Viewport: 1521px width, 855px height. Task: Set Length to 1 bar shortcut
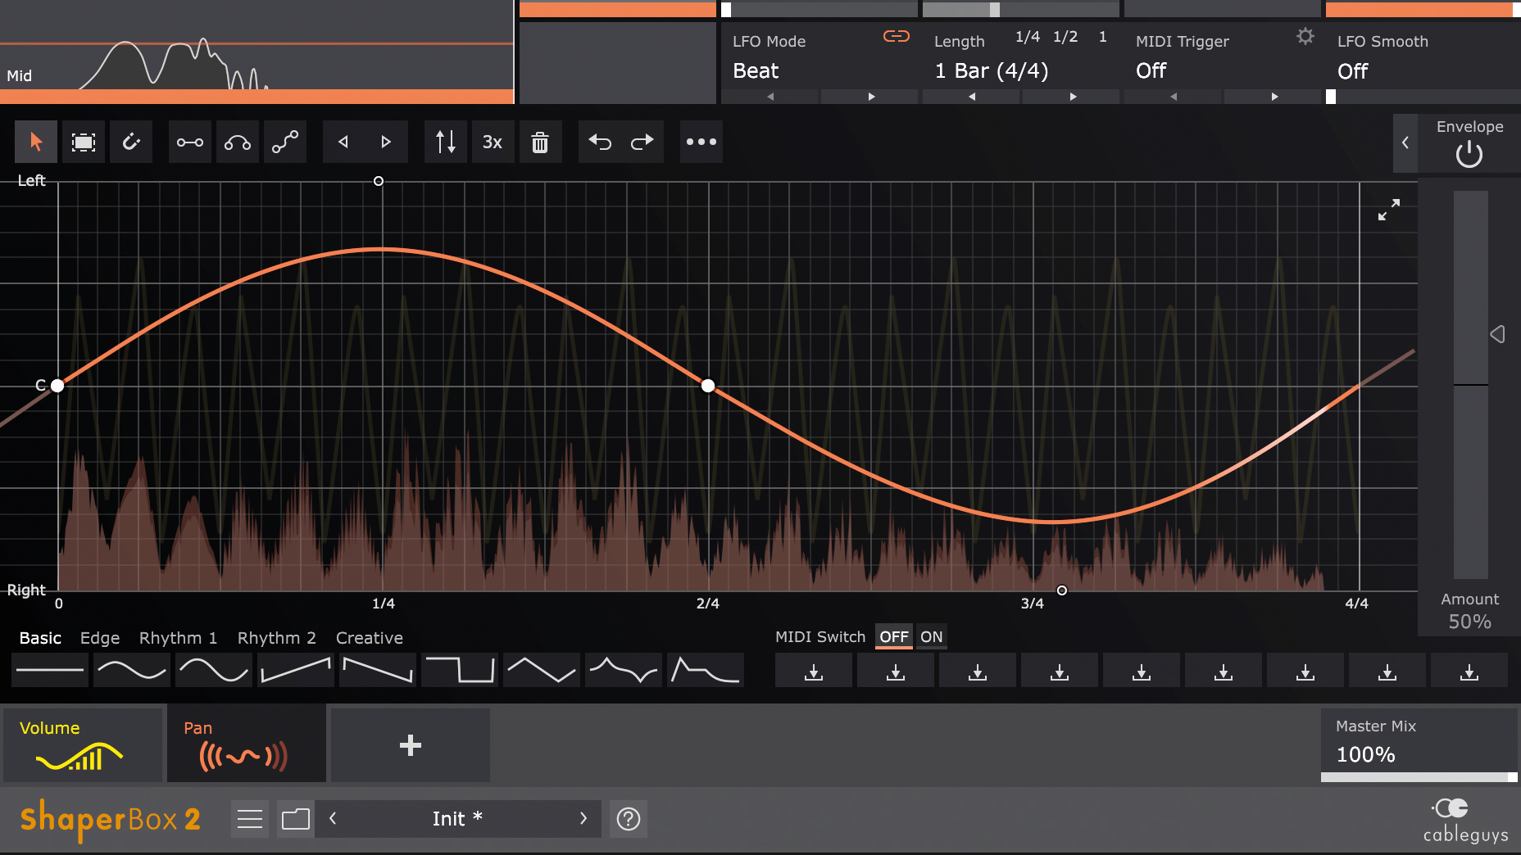click(1103, 37)
